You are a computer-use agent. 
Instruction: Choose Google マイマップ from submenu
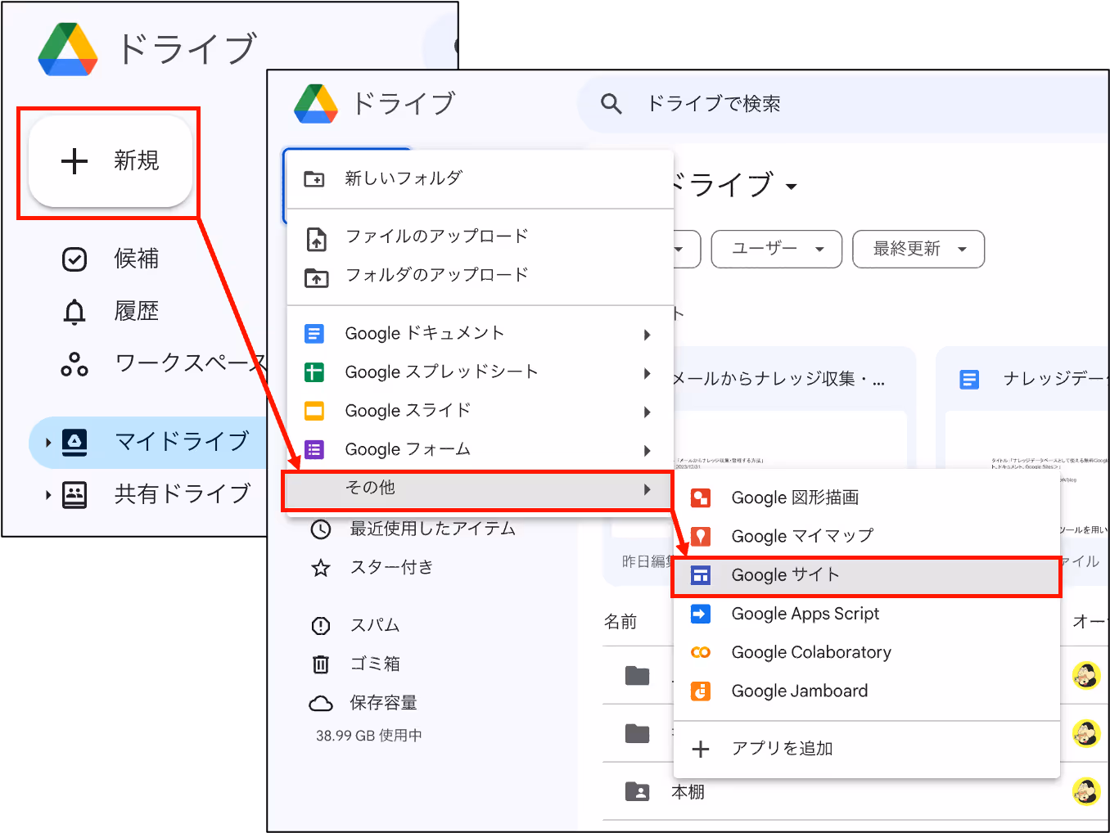[866, 536]
